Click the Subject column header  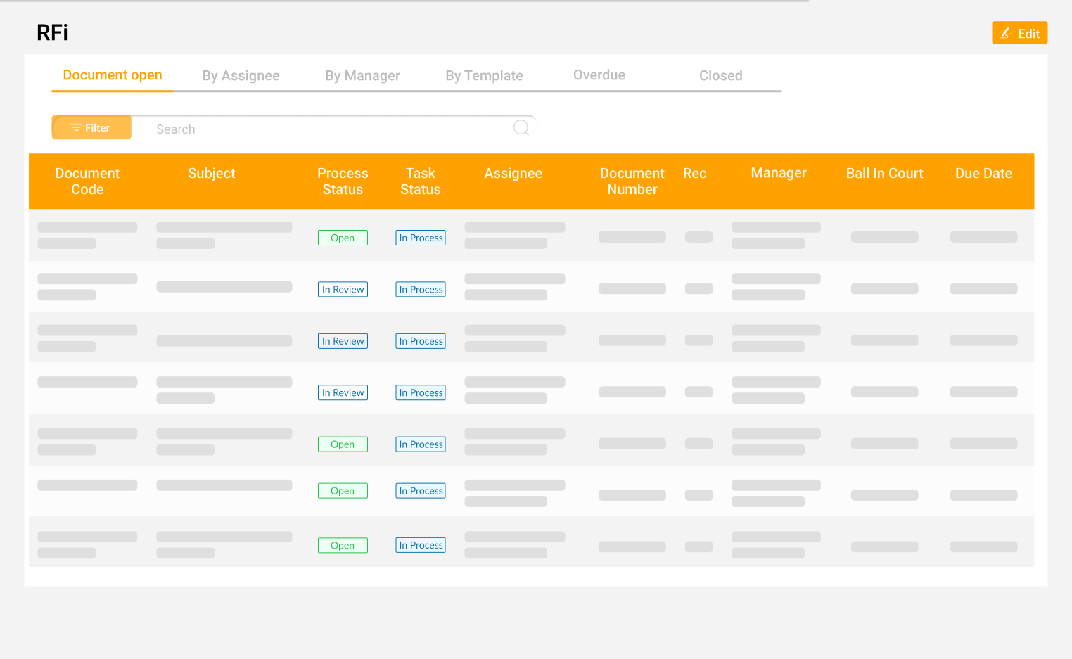click(x=211, y=174)
